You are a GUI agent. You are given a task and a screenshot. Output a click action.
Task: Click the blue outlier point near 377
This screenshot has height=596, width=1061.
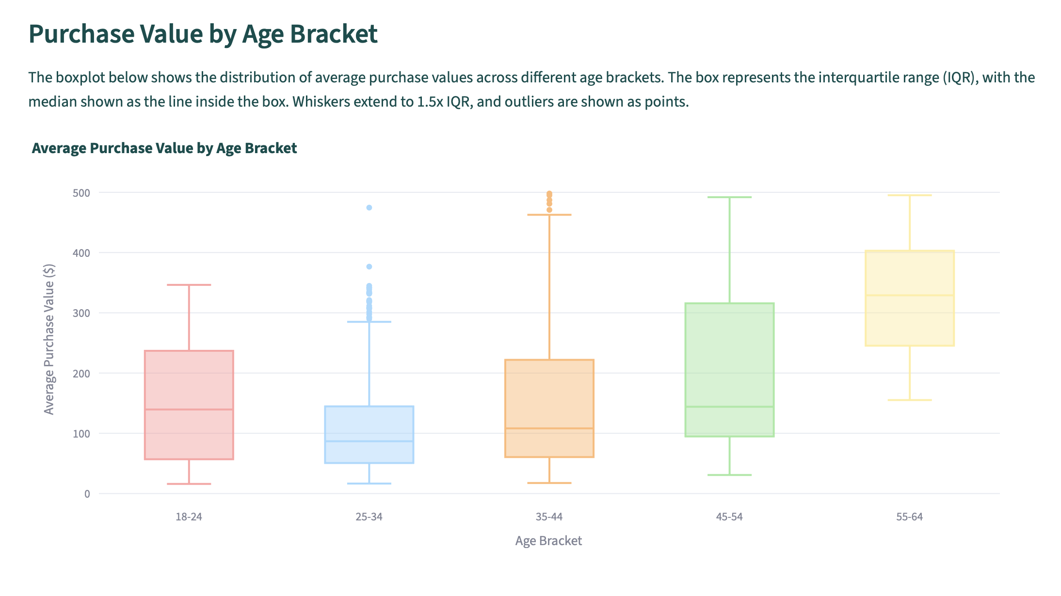(x=369, y=267)
